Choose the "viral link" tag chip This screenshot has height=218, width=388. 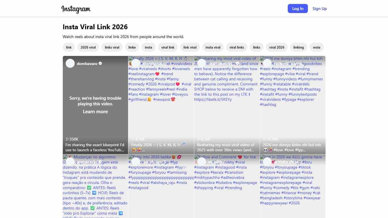pos(168,47)
